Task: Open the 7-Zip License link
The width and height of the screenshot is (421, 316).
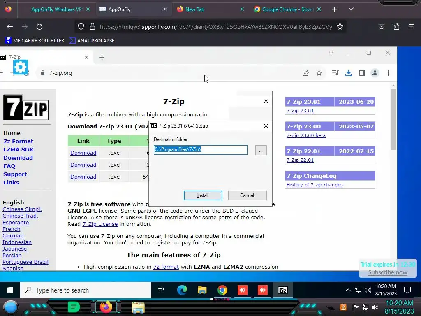Action: 100,224
